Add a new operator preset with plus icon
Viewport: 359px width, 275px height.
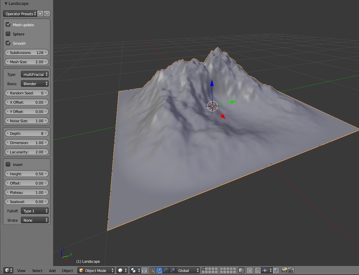point(40,14)
